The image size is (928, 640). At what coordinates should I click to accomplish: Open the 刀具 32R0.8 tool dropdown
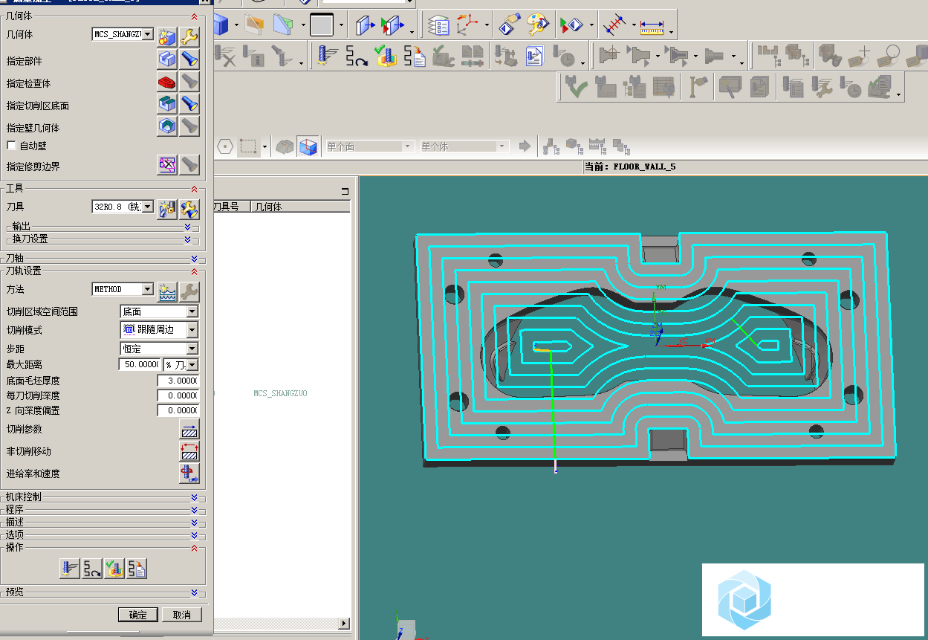click(x=147, y=206)
